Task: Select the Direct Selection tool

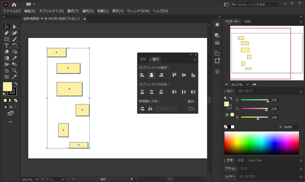Action: (x=15, y=26)
